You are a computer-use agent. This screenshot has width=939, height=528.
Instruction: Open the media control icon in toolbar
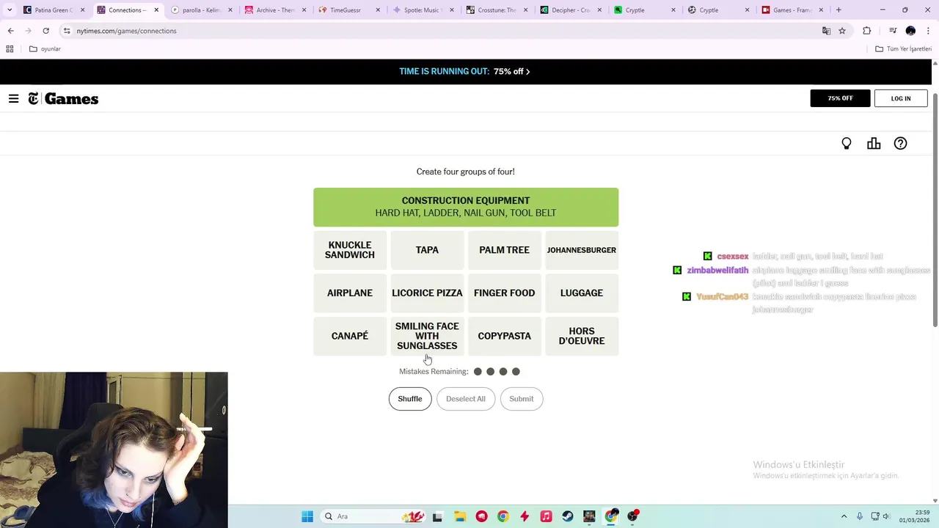pos(893,31)
